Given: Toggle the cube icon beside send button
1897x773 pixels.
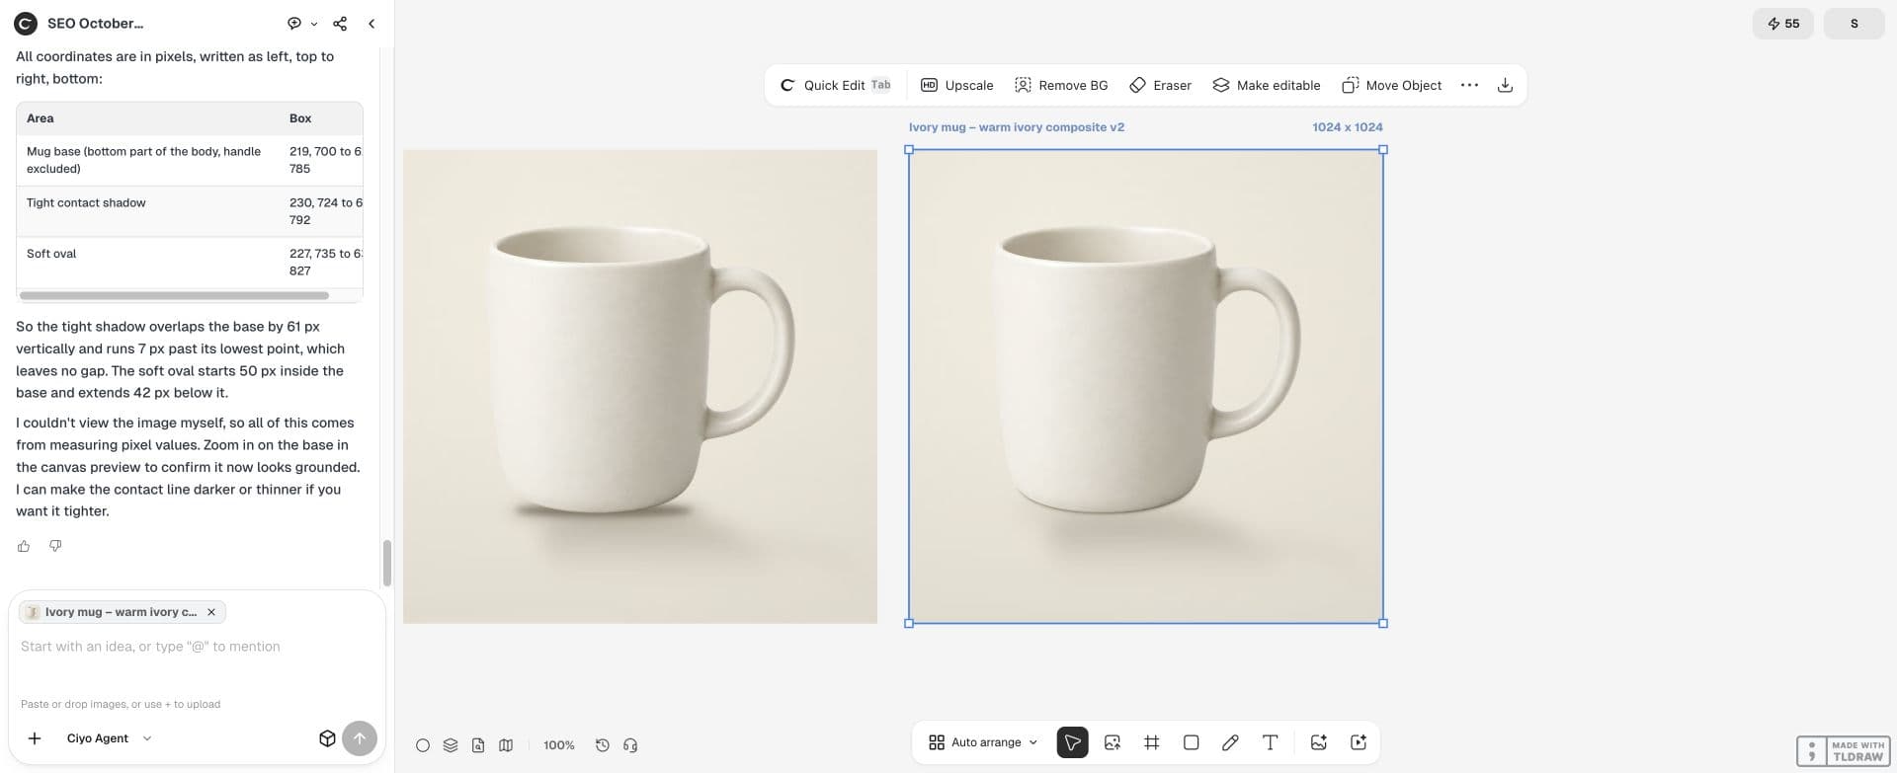Looking at the screenshot, I should coord(327,738).
